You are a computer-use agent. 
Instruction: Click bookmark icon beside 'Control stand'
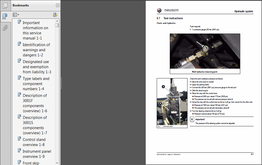point(19,139)
